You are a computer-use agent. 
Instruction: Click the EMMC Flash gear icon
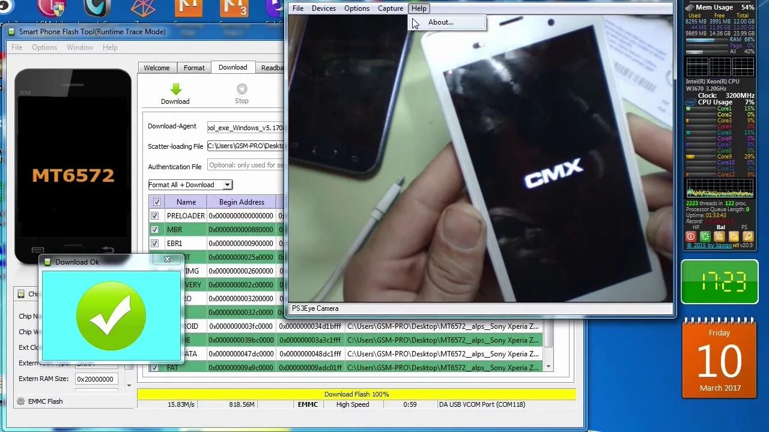pos(21,401)
